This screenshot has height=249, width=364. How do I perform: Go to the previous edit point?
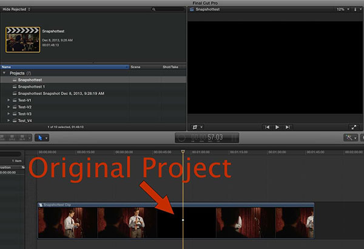point(267,127)
